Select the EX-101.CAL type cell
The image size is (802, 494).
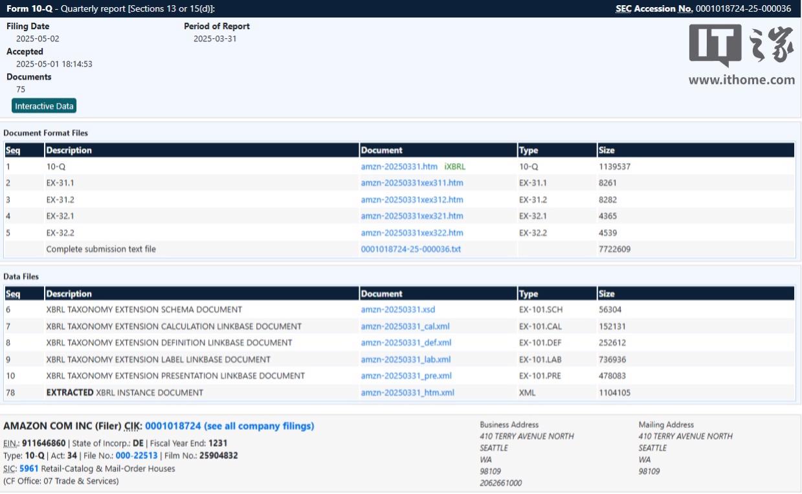(x=540, y=327)
